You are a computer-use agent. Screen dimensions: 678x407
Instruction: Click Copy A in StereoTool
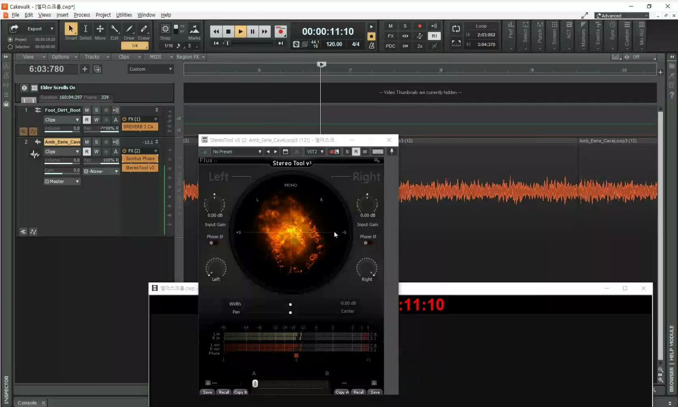coord(342,392)
